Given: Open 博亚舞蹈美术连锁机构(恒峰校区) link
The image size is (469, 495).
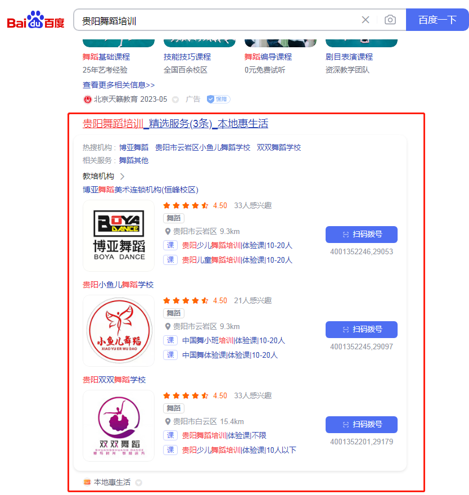Looking at the screenshot, I should tap(141, 190).
